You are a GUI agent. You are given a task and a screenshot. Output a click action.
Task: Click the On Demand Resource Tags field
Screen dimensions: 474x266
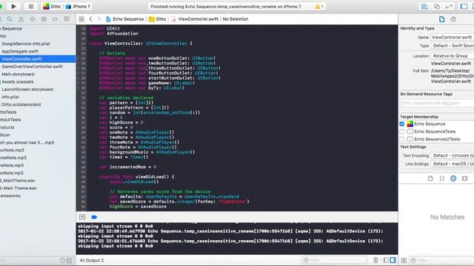pyautogui.click(x=438, y=103)
